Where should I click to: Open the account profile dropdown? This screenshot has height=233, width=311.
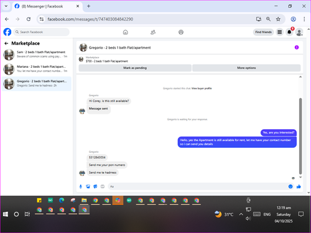299,32
